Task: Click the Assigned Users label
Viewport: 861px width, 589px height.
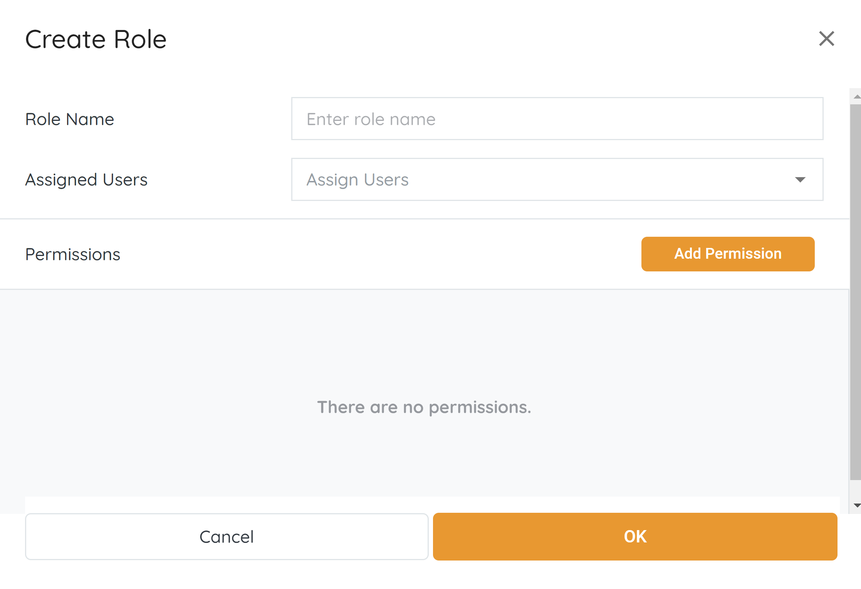Action: click(86, 180)
